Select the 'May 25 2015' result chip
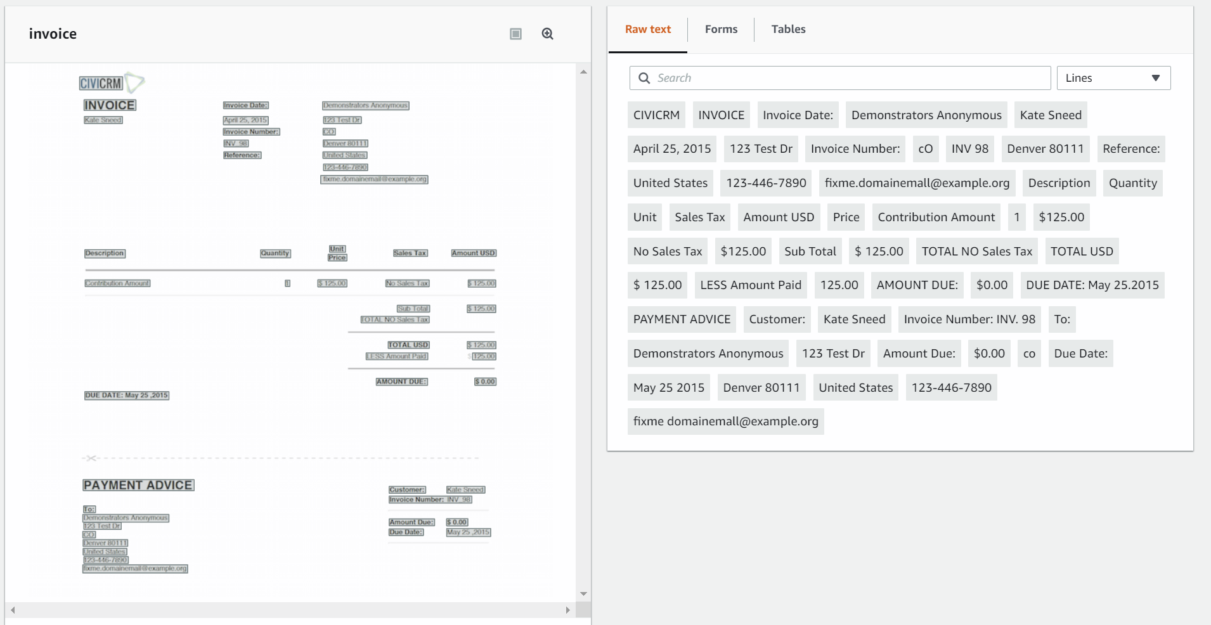Screen dimensions: 1211x625 pyautogui.click(x=669, y=388)
